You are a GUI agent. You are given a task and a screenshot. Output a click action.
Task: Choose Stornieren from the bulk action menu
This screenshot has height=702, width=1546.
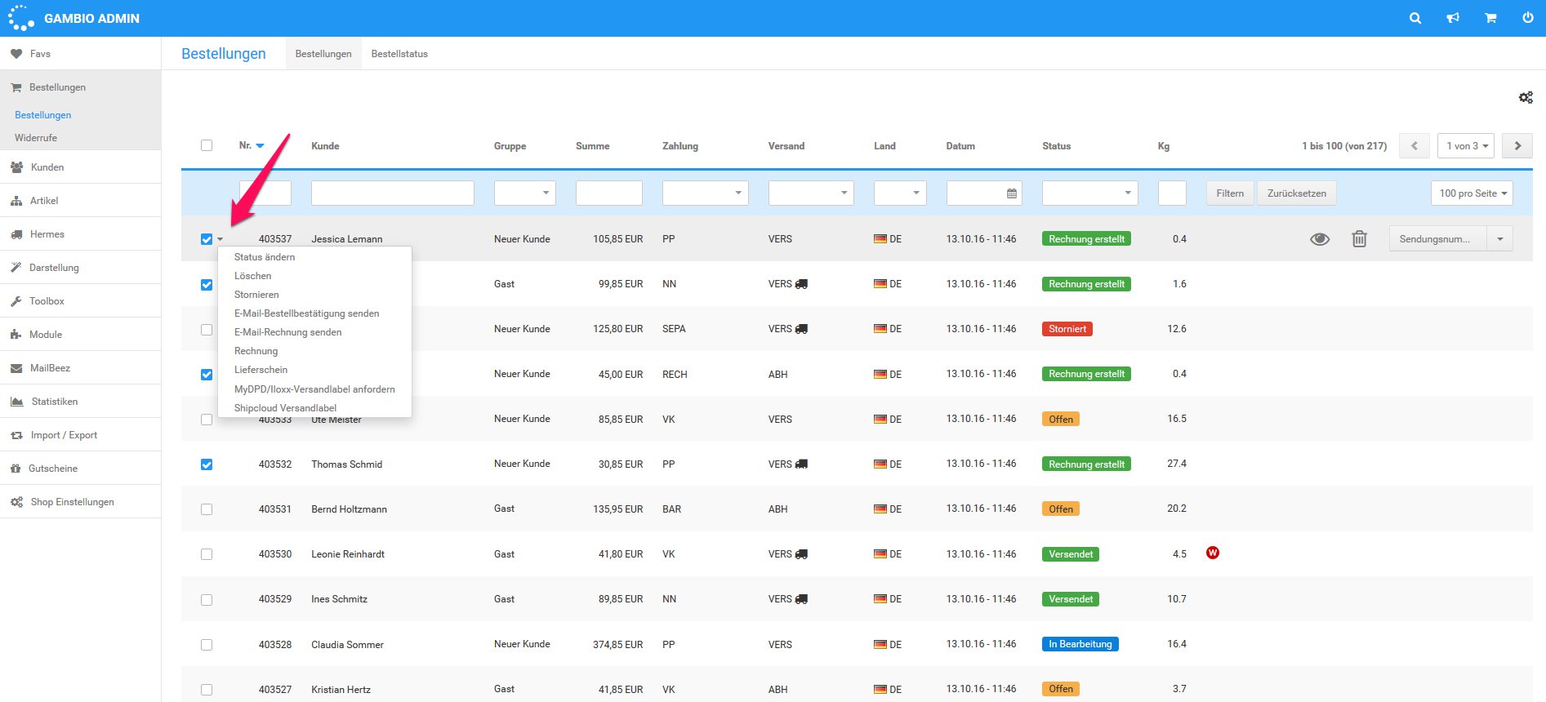tap(256, 295)
